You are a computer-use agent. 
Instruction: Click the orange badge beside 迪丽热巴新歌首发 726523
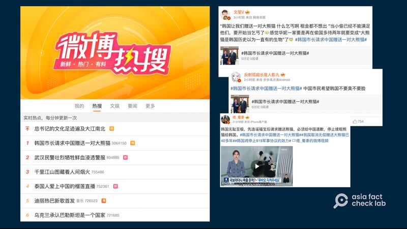click(104, 201)
